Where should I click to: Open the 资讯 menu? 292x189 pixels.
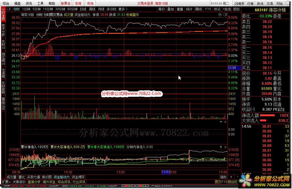(x=29, y=3)
